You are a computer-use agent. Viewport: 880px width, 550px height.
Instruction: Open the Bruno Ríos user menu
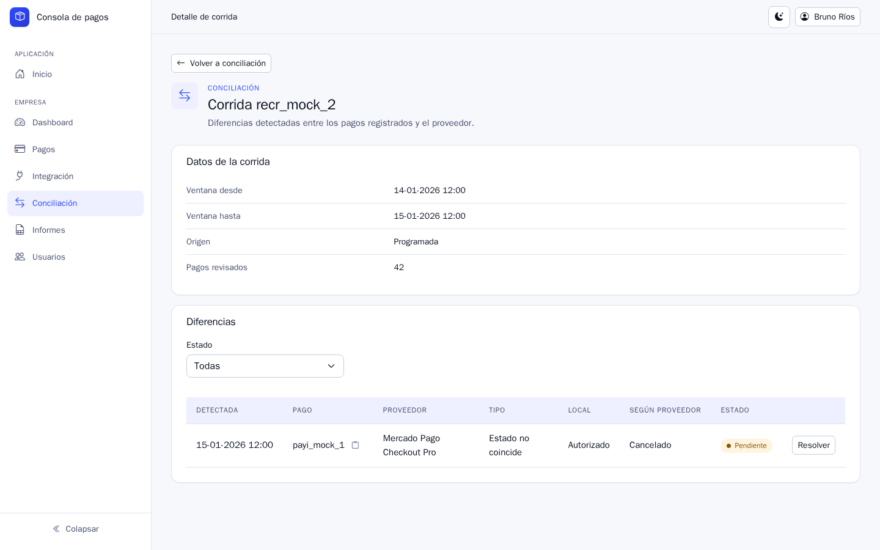[x=827, y=17]
